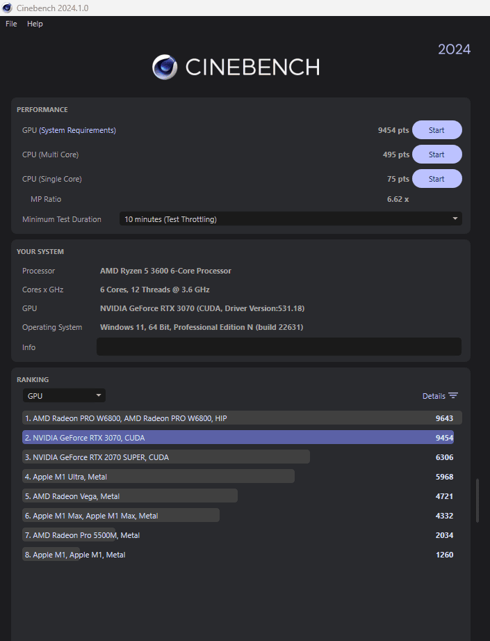Click the System Requirements link
Image resolution: width=490 pixels, height=641 pixels.
pos(78,130)
